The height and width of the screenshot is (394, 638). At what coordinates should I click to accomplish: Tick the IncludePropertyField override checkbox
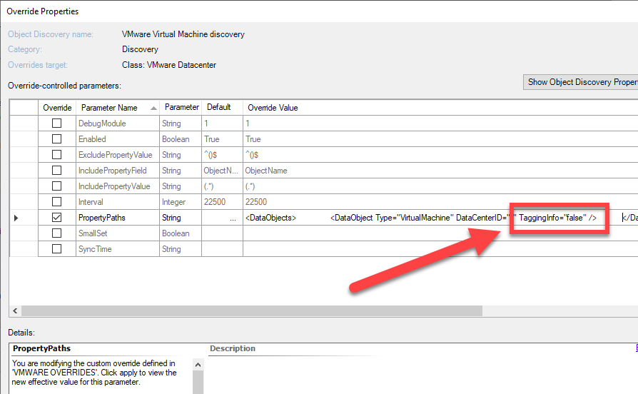[x=56, y=171]
